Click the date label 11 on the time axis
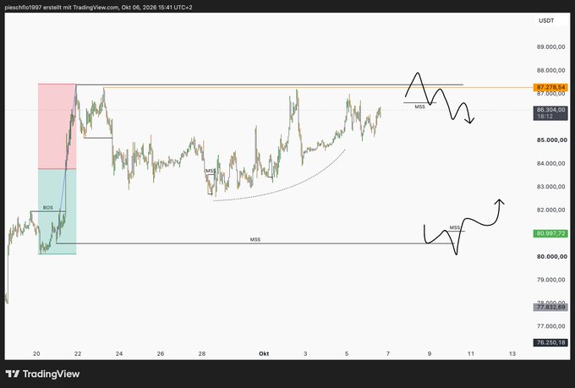The image size is (575, 388). [x=471, y=354]
